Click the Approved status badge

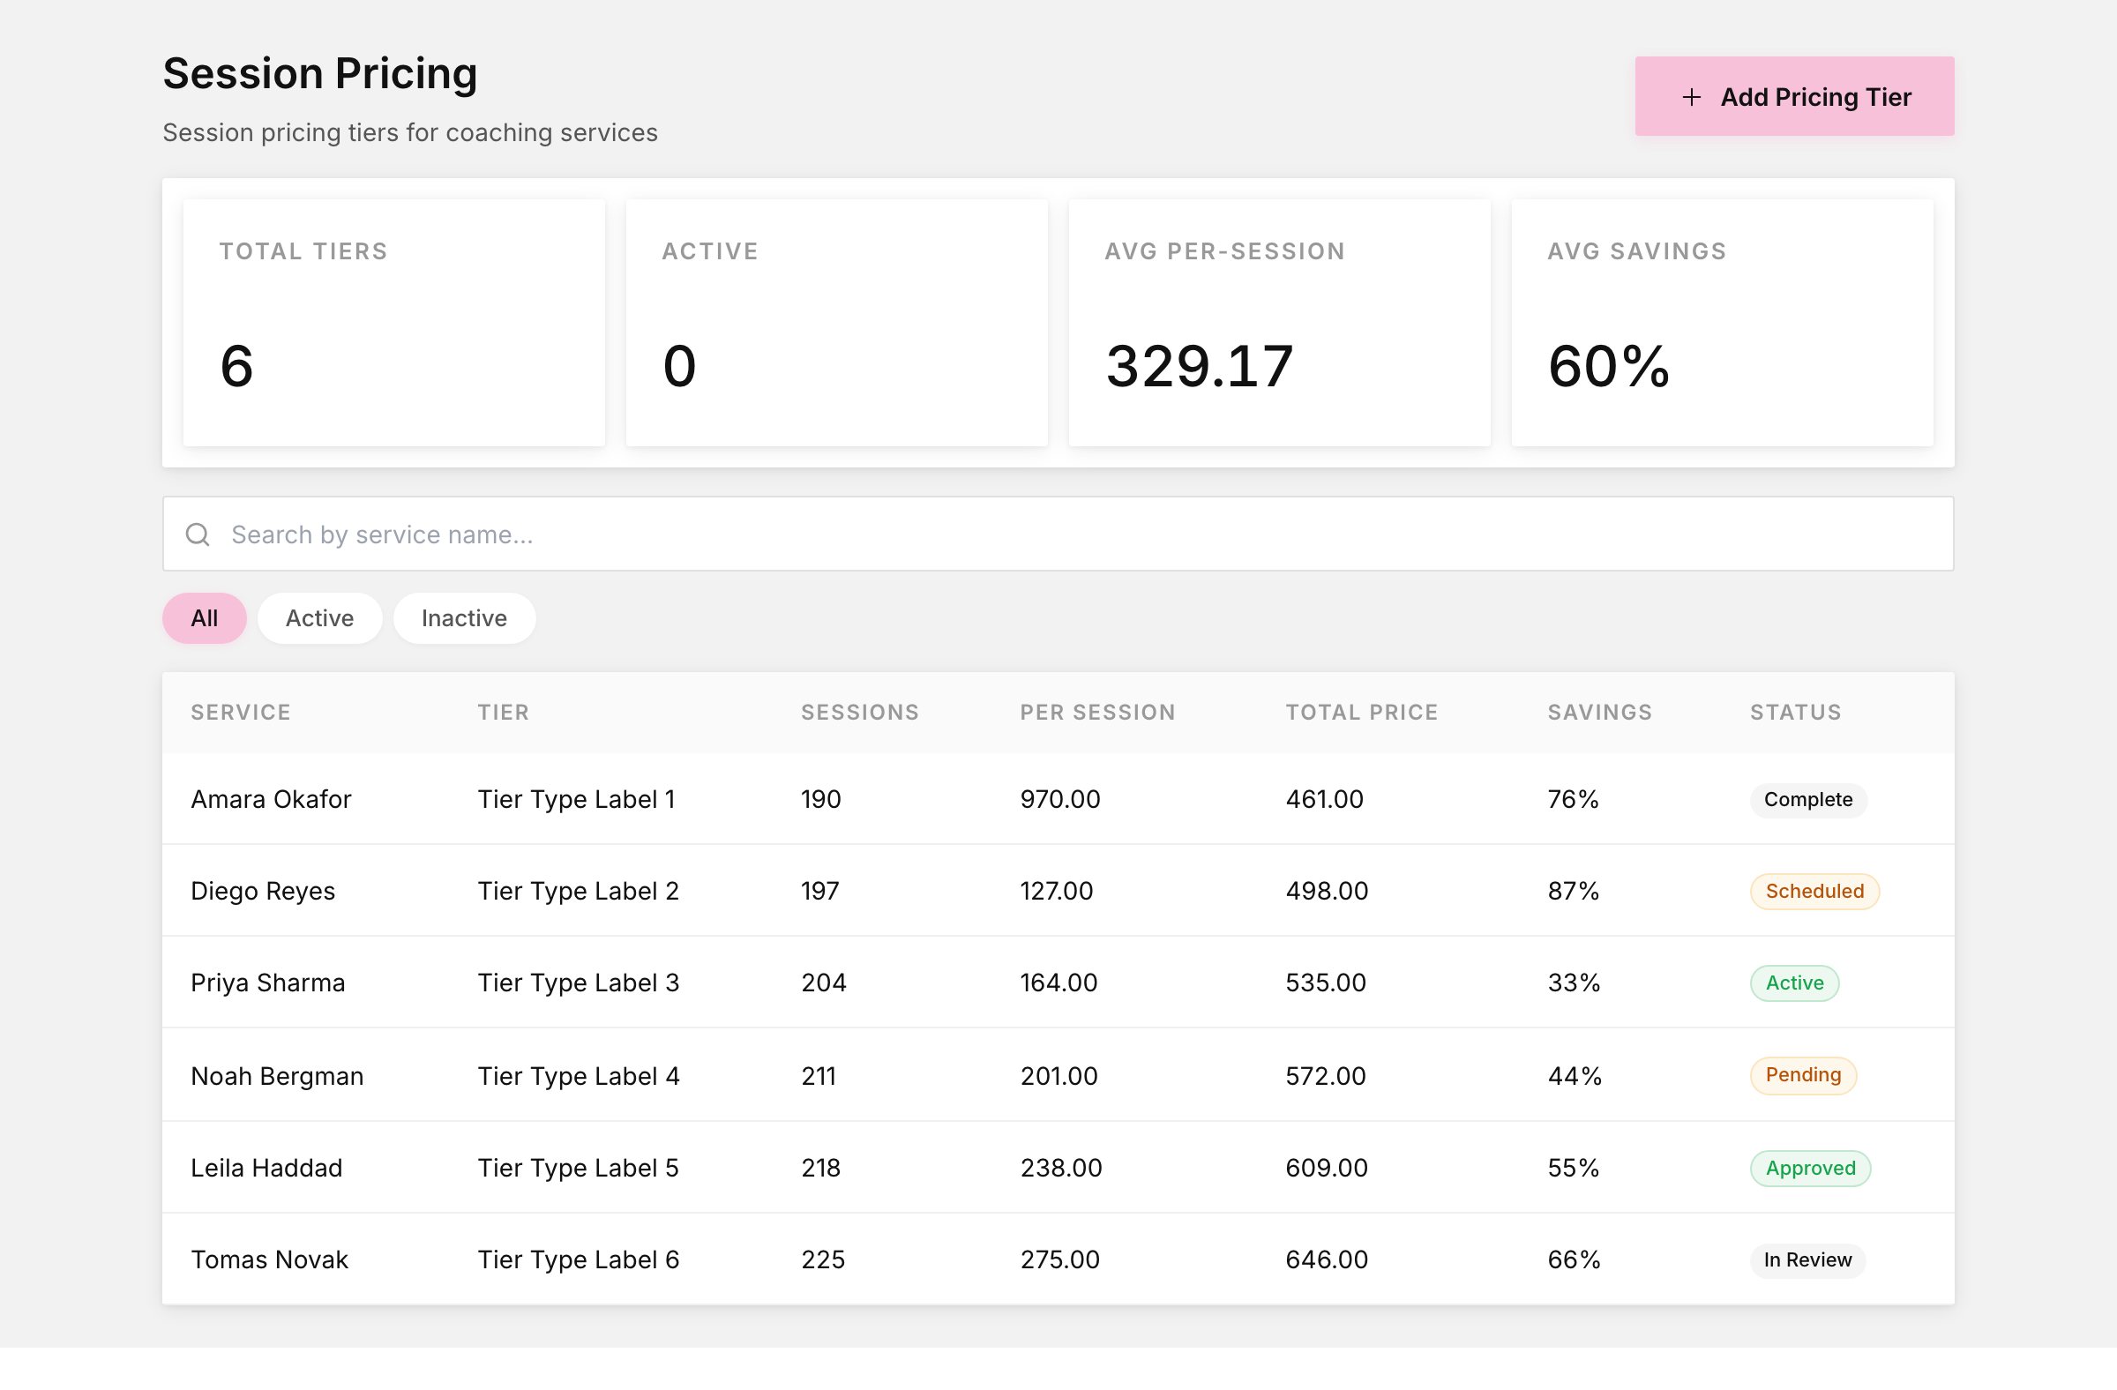pos(1809,1168)
